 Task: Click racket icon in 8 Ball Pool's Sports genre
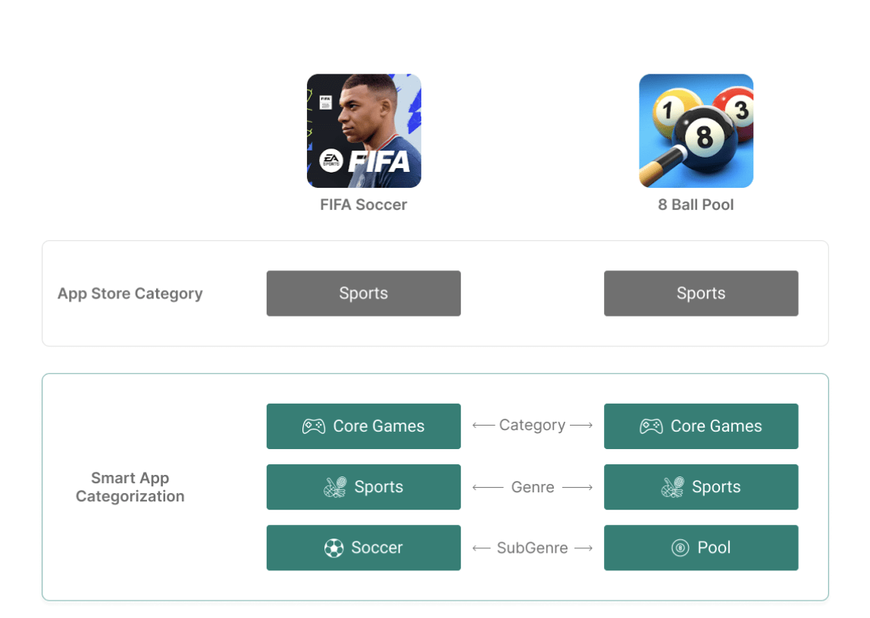672,487
